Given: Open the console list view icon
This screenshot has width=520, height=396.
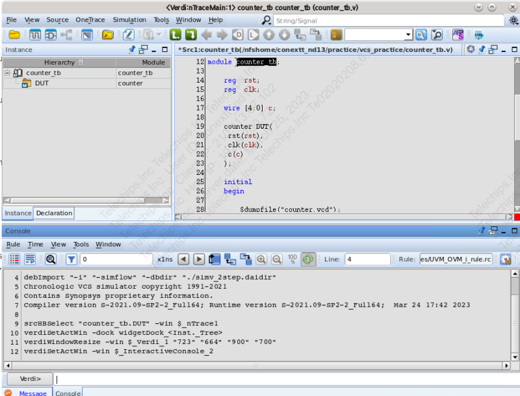Looking at the screenshot, I should [x=14, y=259].
